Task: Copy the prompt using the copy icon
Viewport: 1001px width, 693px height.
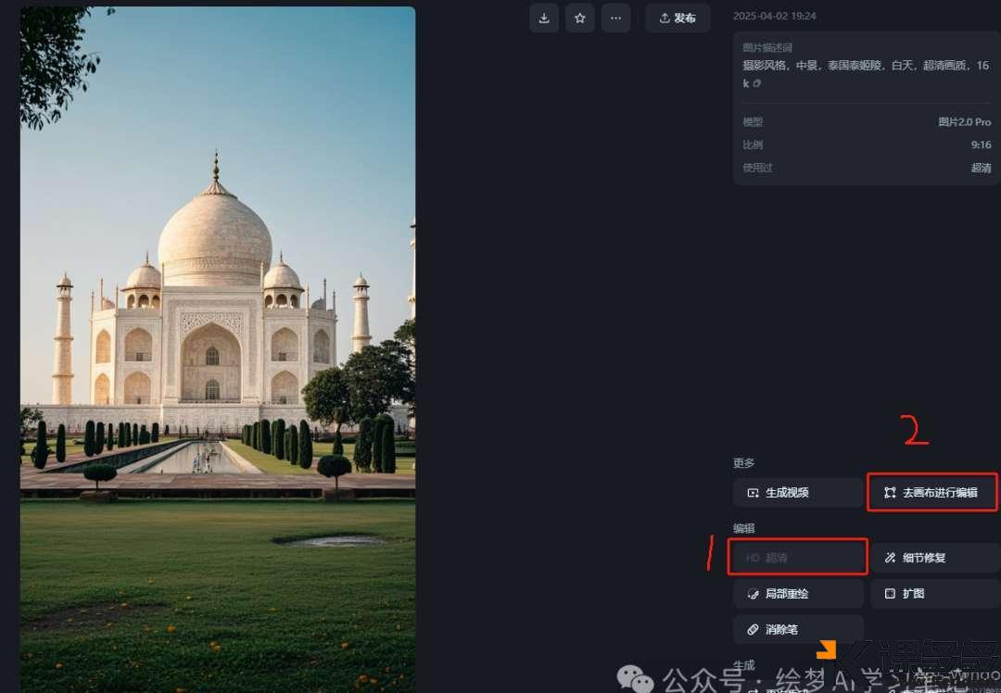Action: pyautogui.click(x=757, y=83)
